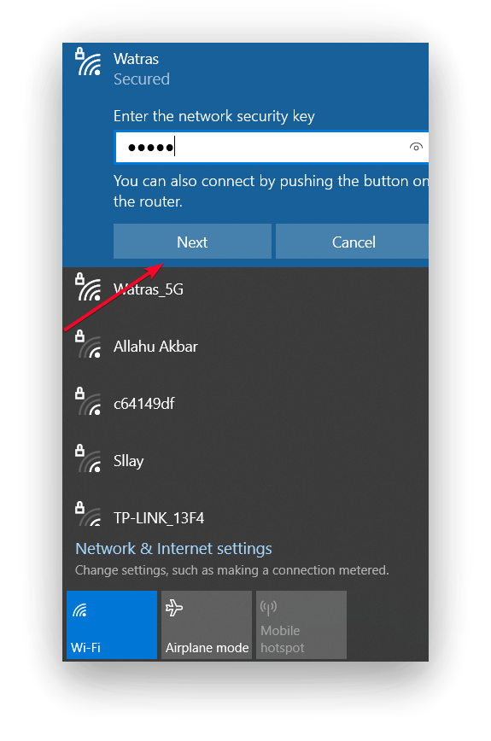Focus the network security key field
Image resolution: width=491 pixels, height=741 pixels.
click(272, 147)
